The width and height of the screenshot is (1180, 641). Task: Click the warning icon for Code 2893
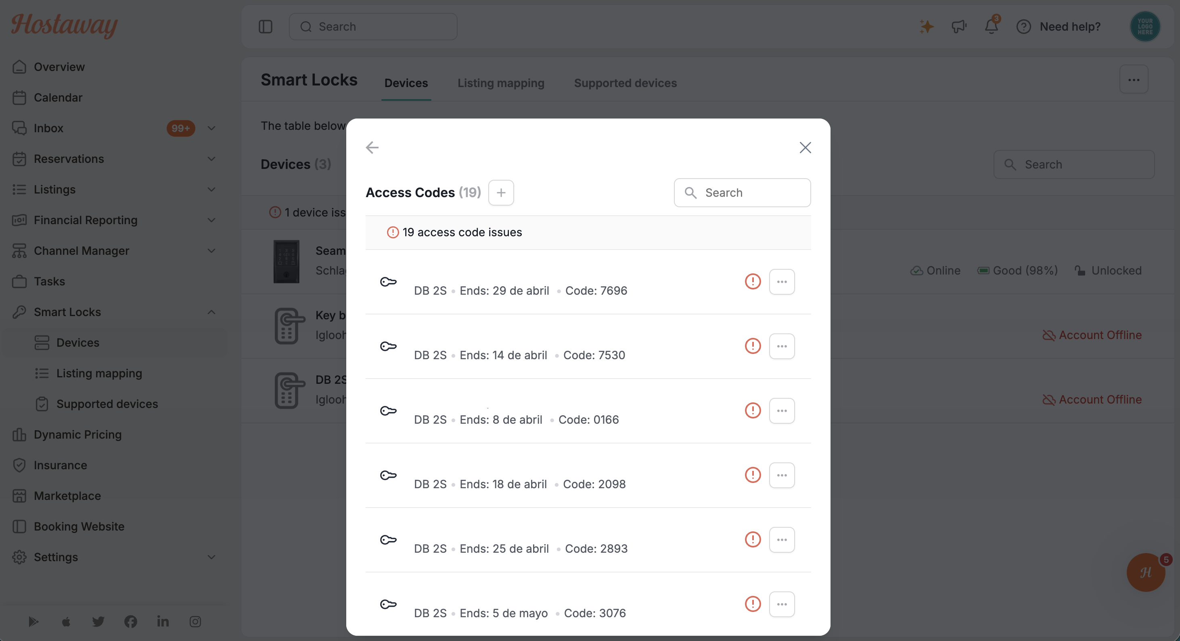[753, 539]
